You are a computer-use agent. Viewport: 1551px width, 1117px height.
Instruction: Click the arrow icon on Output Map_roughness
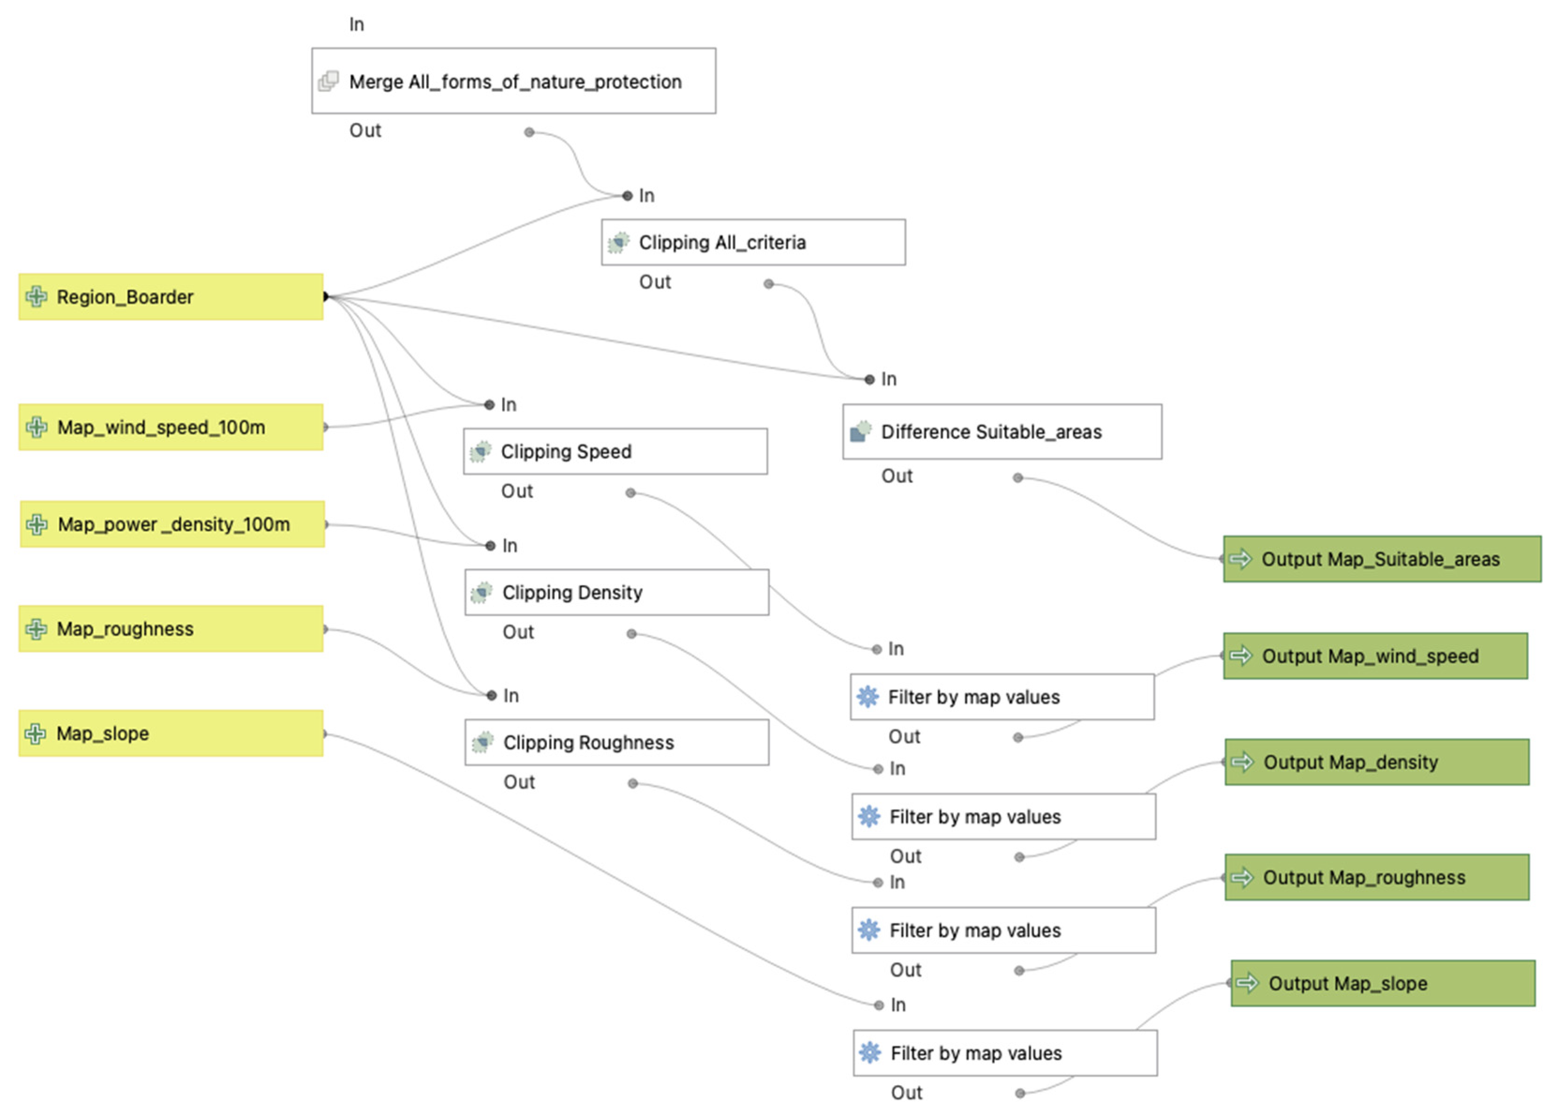(x=1242, y=877)
